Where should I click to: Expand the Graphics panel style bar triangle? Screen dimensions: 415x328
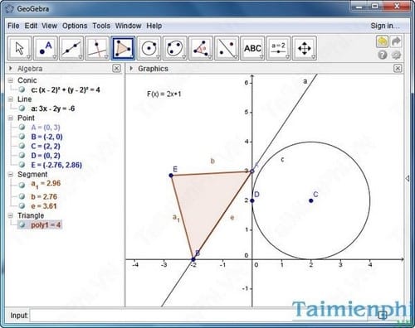(131, 69)
